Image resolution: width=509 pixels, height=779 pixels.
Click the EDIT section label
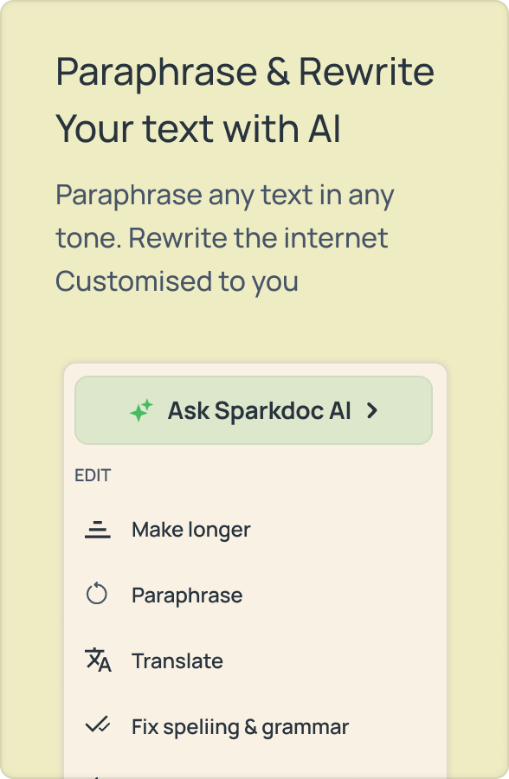click(x=93, y=475)
